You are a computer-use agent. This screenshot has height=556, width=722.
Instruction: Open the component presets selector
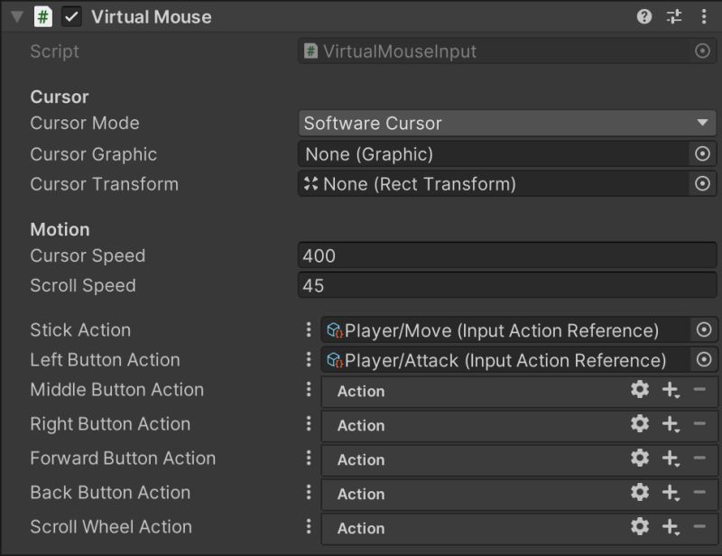671,16
